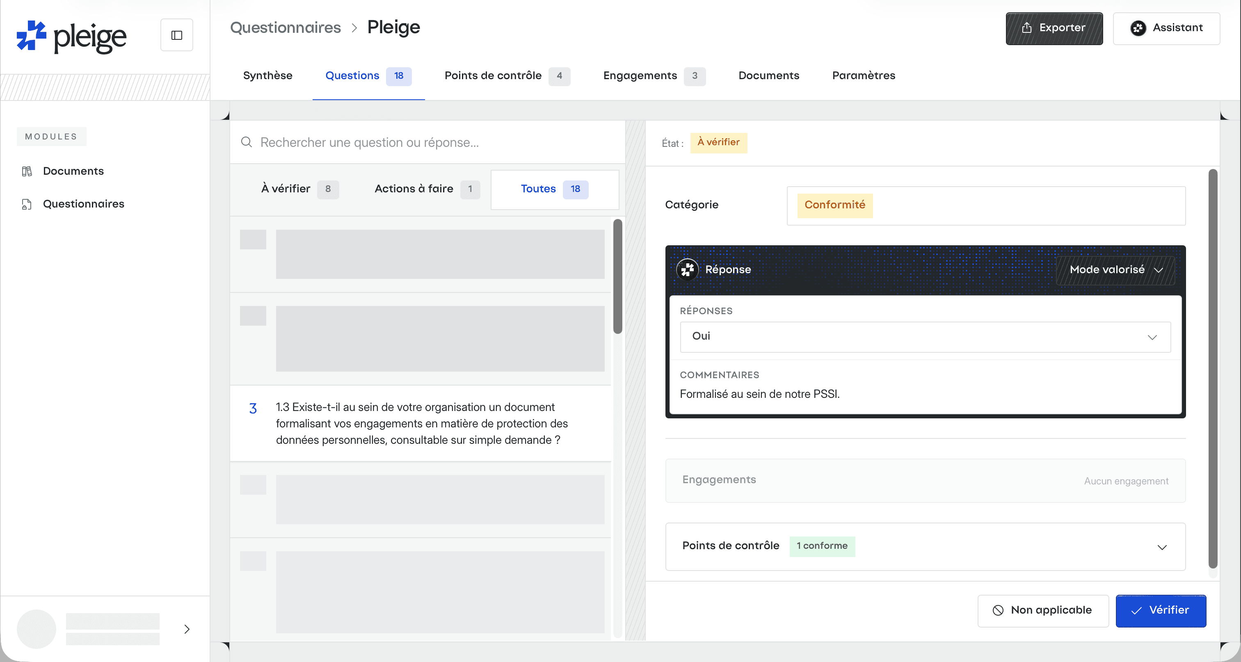This screenshot has width=1241, height=662.
Task: Click the search magnifier icon
Action: [246, 142]
